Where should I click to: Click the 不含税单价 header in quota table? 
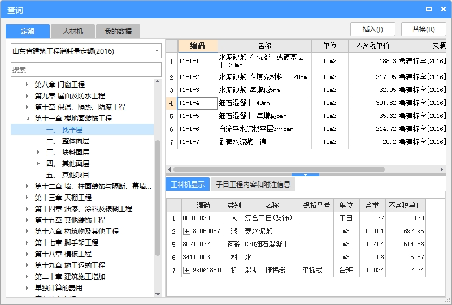pyautogui.click(x=373, y=46)
